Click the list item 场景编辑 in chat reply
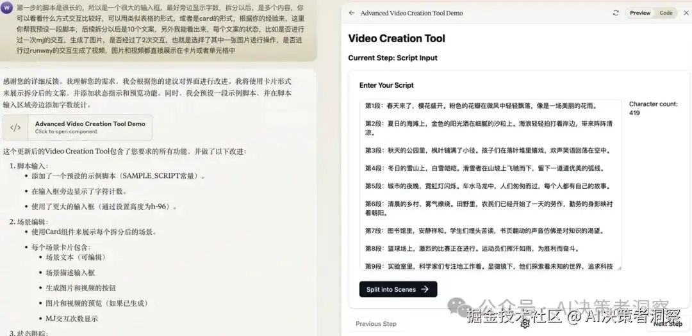 coord(33,222)
